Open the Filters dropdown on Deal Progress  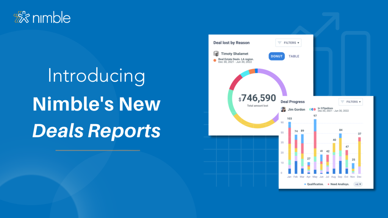pyautogui.click(x=350, y=102)
